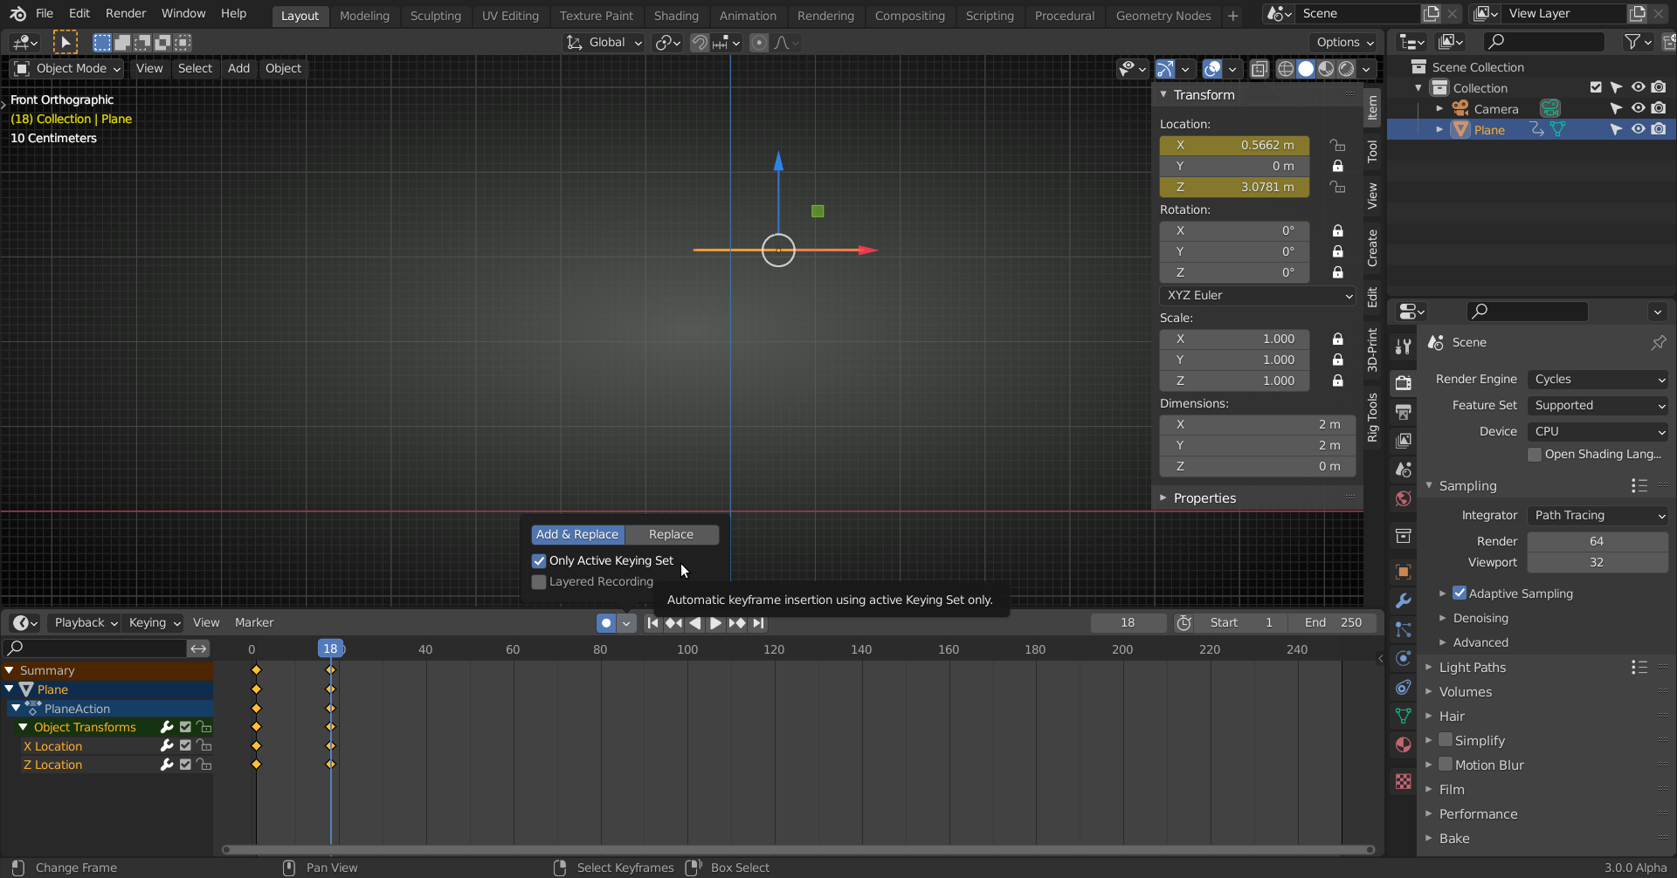This screenshot has width=1677, height=878.
Task: Play the animation in reverse
Action: 695,623
